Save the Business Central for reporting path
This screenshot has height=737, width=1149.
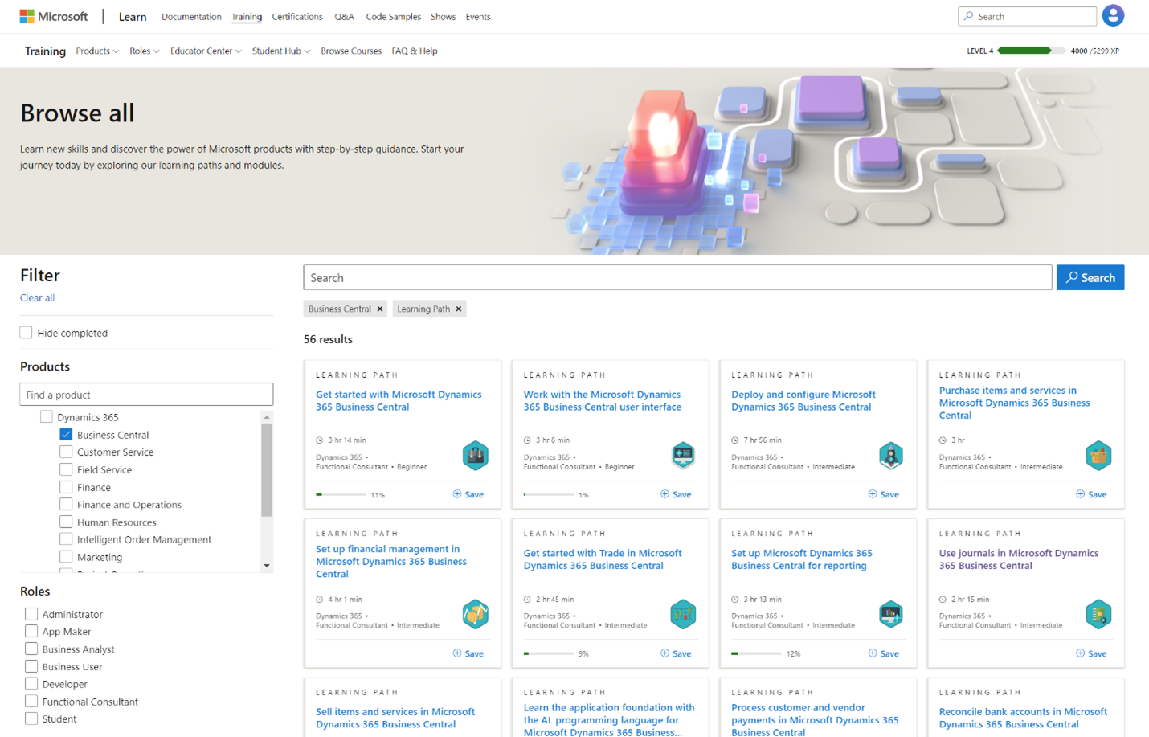[884, 653]
